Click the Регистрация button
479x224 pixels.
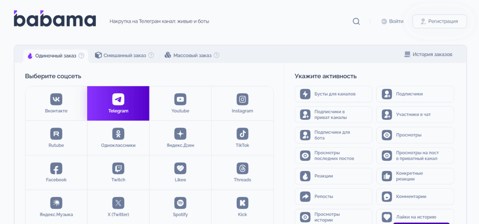point(439,21)
